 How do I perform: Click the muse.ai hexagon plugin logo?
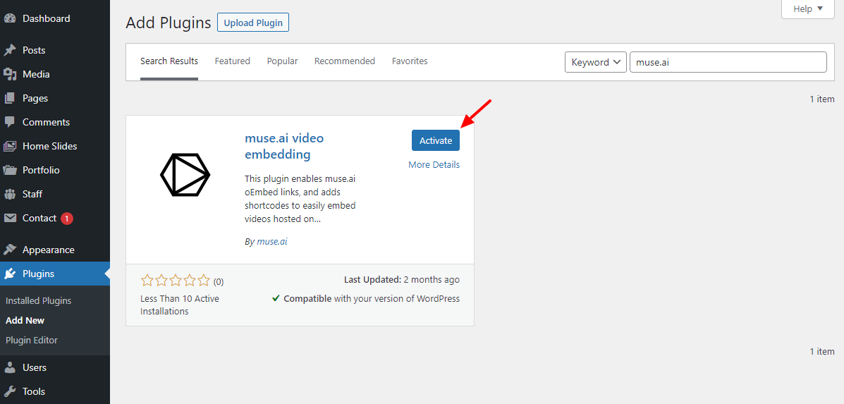point(185,174)
